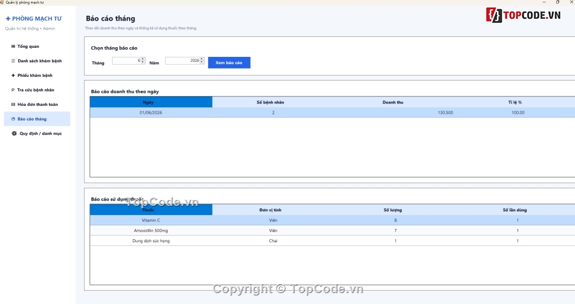Increase the Năm value with up arrow
Screen dimensions: 575x304
(202, 59)
